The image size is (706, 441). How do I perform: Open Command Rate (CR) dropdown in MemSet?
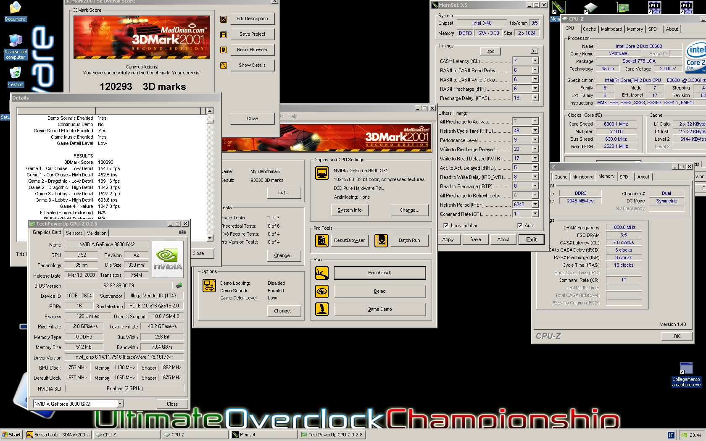[x=535, y=214]
